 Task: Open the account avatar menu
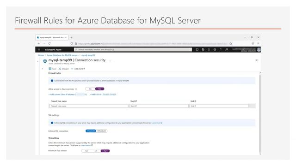pos(259,49)
